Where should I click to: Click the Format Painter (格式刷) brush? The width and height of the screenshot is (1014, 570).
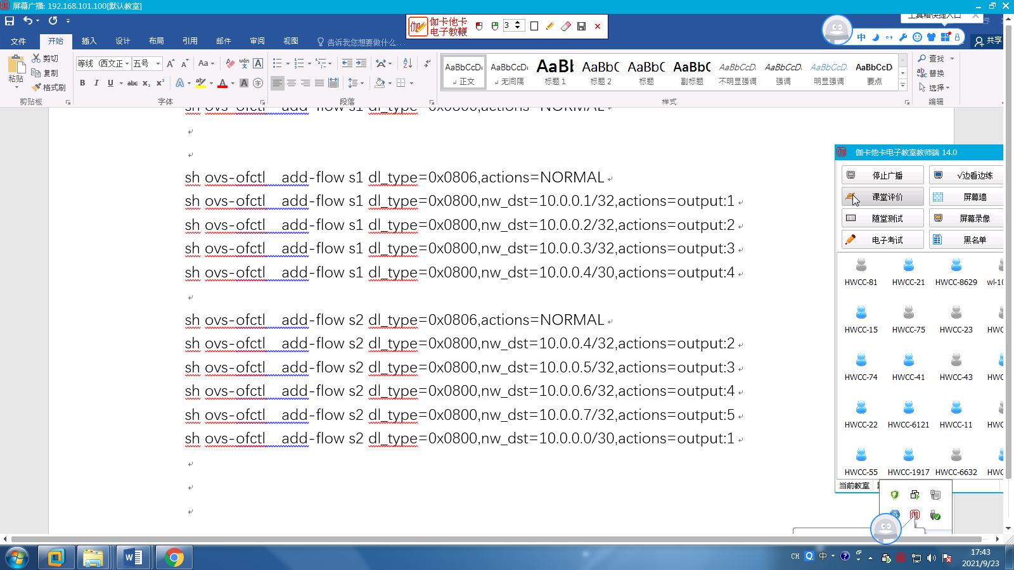(37, 87)
